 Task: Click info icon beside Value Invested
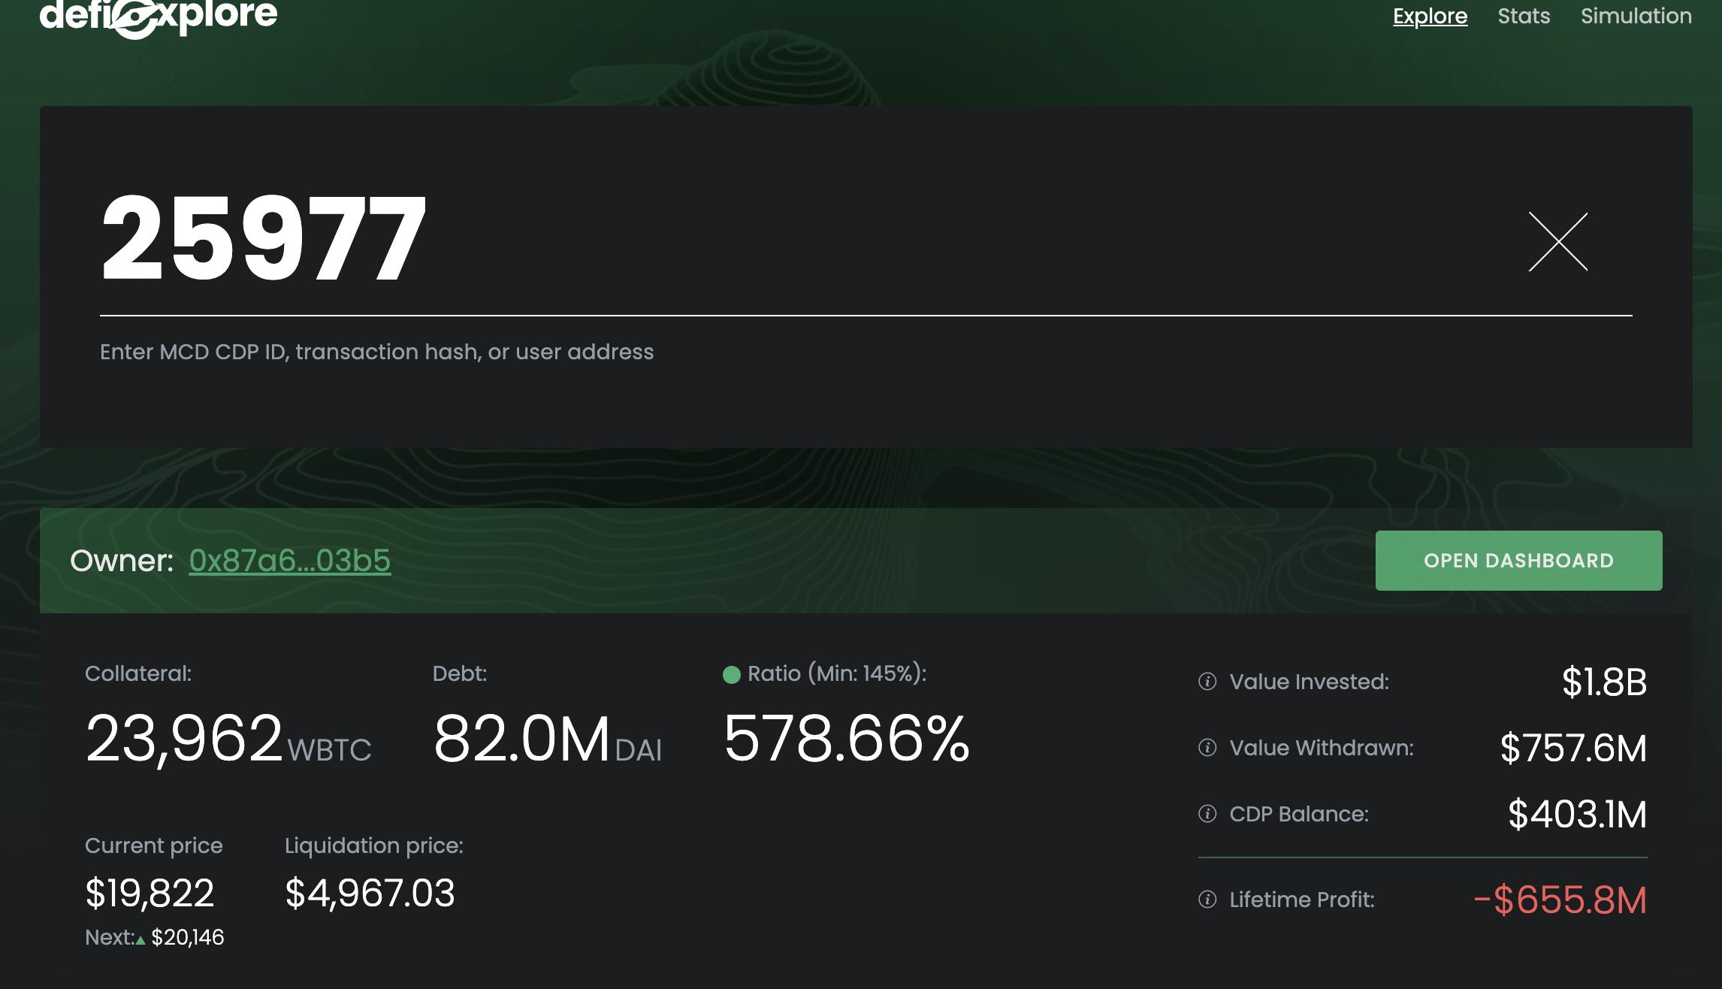point(1207,682)
